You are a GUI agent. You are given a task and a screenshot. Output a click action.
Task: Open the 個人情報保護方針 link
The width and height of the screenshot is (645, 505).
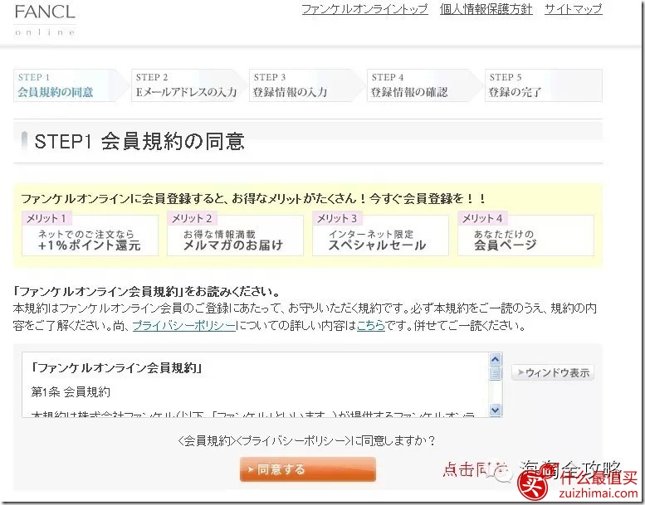tap(486, 9)
